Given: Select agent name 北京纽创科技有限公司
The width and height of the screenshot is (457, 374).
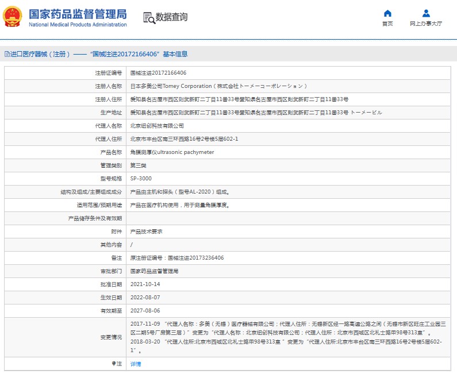Looking at the screenshot, I should click(157, 126).
